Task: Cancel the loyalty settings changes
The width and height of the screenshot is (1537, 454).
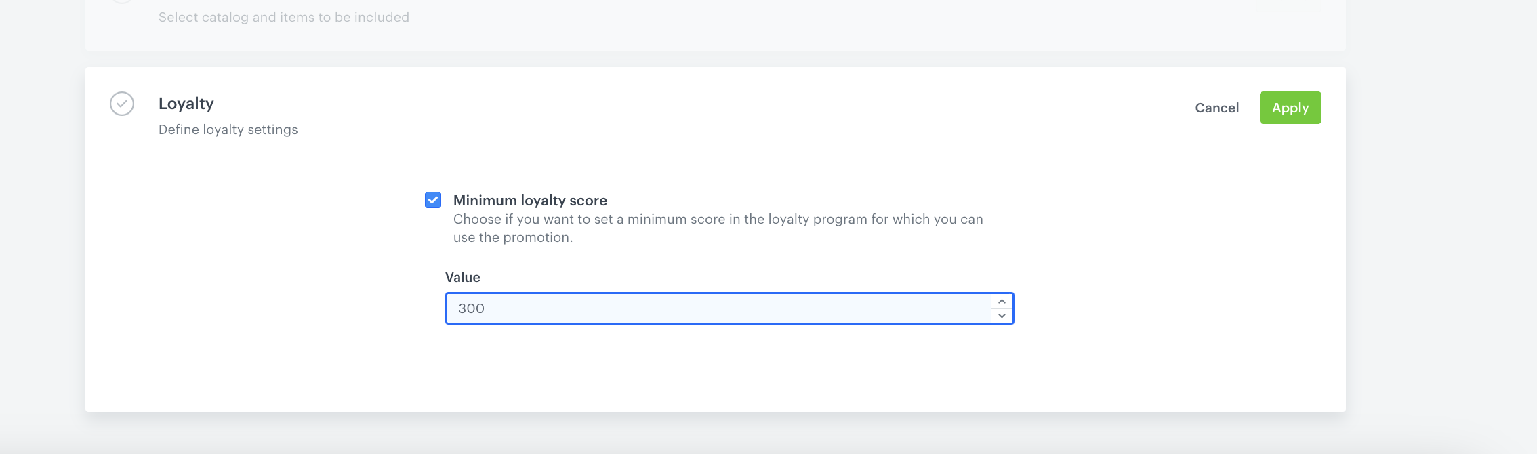Action: tap(1216, 108)
